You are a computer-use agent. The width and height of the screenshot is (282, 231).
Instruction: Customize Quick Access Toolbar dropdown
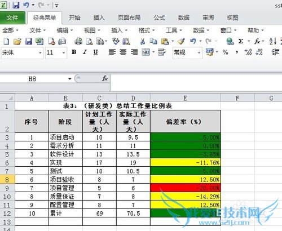(56, 6)
